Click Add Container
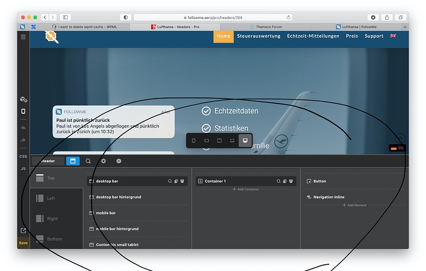The height and width of the screenshot is (271, 426). click(x=246, y=189)
